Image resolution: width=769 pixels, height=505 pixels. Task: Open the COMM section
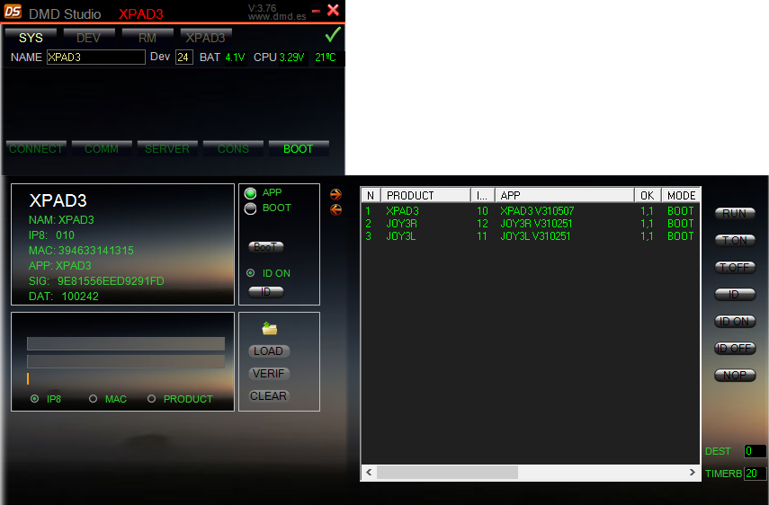[x=102, y=148]
